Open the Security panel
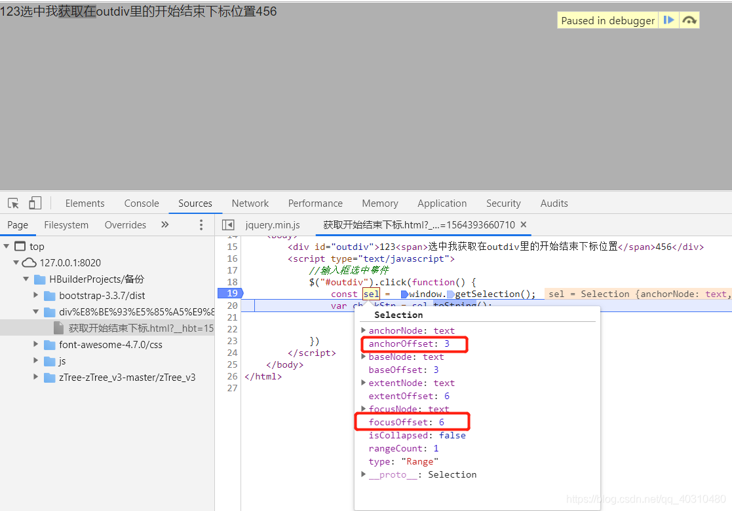This screenshot has height=511, width=732. tap(503, 203)
